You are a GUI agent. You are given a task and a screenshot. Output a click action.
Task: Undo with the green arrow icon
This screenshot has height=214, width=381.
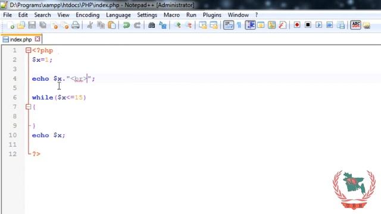point(126,25)
